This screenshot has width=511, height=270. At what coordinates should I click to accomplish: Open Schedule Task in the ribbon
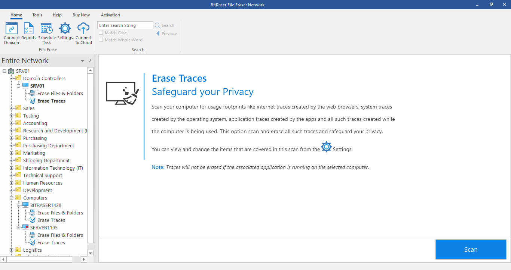47,34
